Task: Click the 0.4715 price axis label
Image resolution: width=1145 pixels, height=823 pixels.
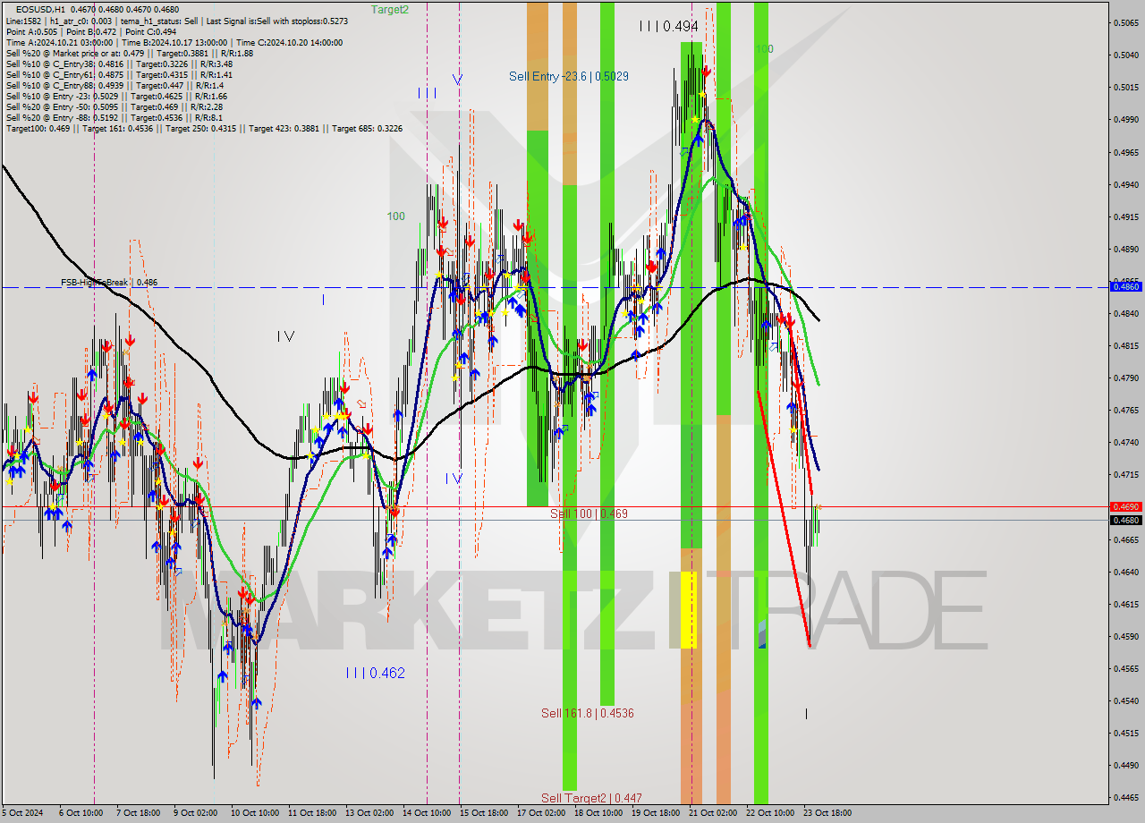Action: (1124, 474)
